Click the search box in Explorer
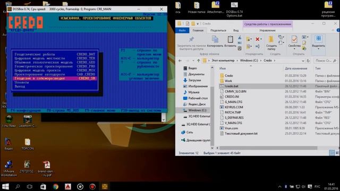 coord(326,60)
